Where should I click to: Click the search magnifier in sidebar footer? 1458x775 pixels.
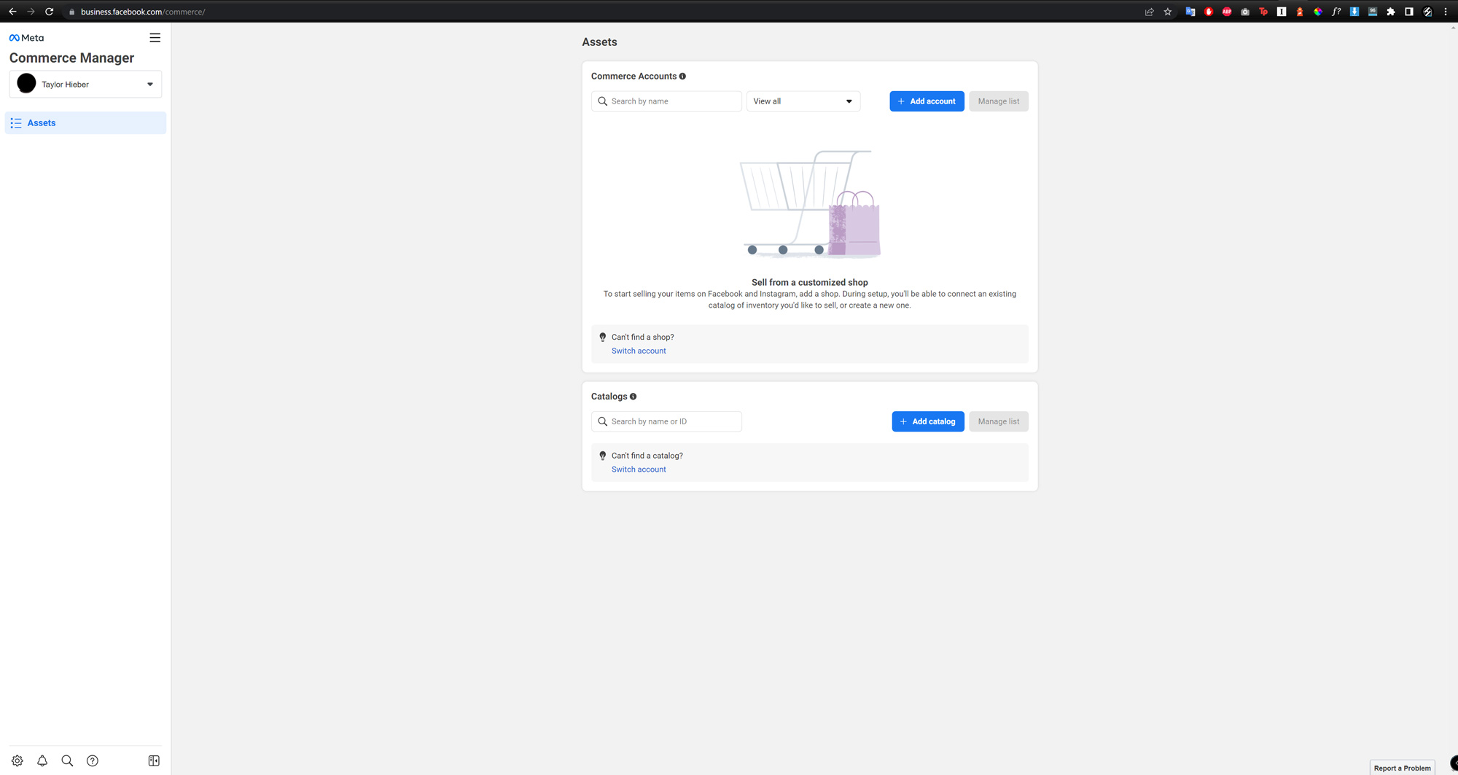pyautogui.click(x=67, y=760)
